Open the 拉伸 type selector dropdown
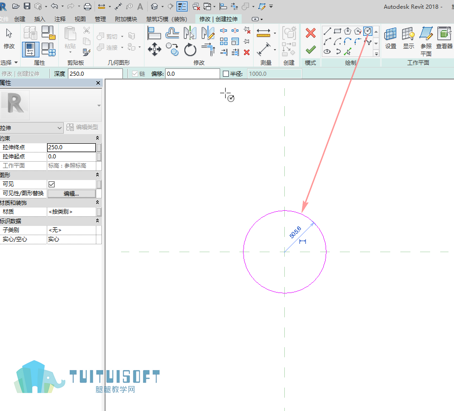 pyautogui.click(x=31, y=128)
